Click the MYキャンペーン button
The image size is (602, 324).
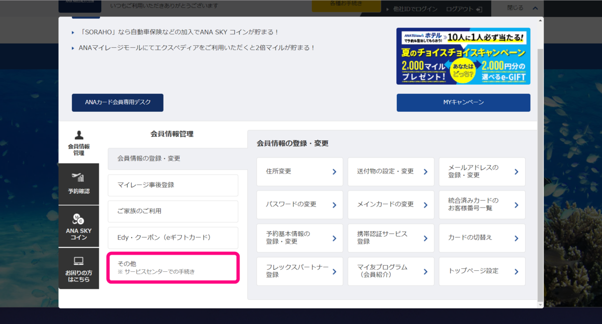coord(464,102)
